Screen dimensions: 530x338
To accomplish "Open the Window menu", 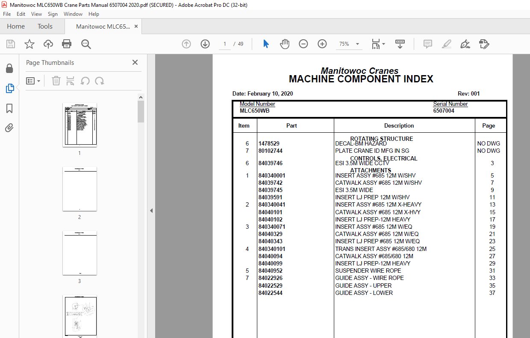I will pyautogui.click(x=73, y=14).
